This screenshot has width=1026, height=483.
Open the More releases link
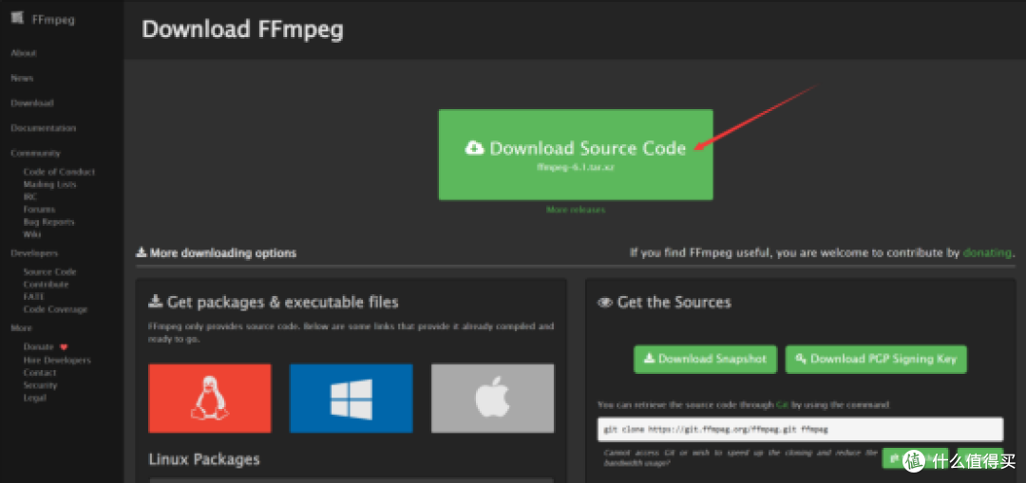[576, 210]
